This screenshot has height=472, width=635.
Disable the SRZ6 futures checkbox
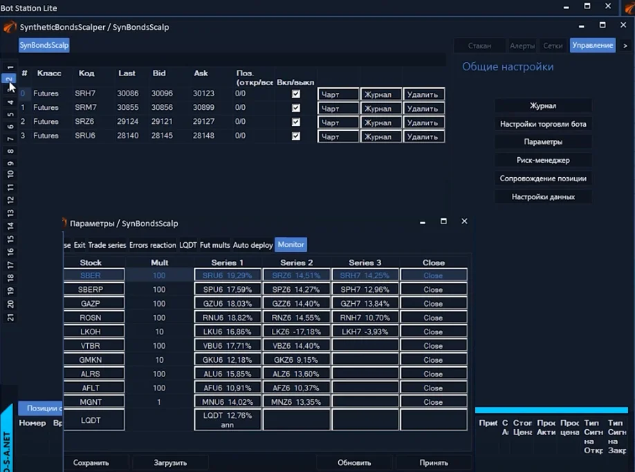point(296,122)
